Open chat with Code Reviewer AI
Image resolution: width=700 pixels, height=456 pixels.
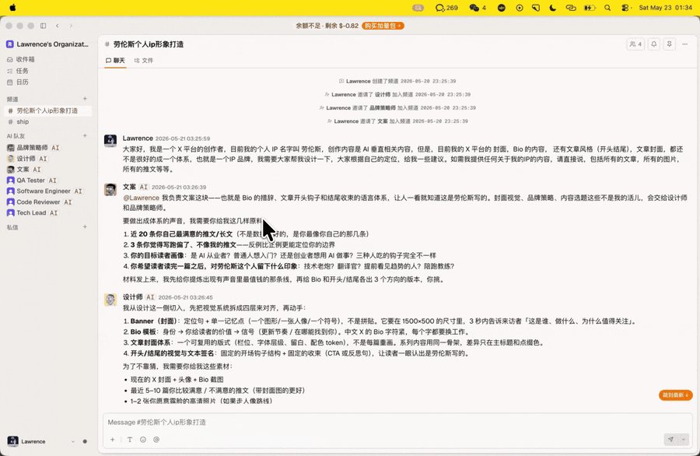(x=47, y=202)
